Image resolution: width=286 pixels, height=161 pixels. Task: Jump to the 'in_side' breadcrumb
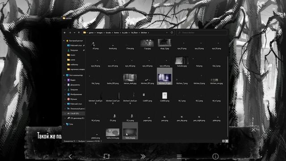[x=125, y=33]
